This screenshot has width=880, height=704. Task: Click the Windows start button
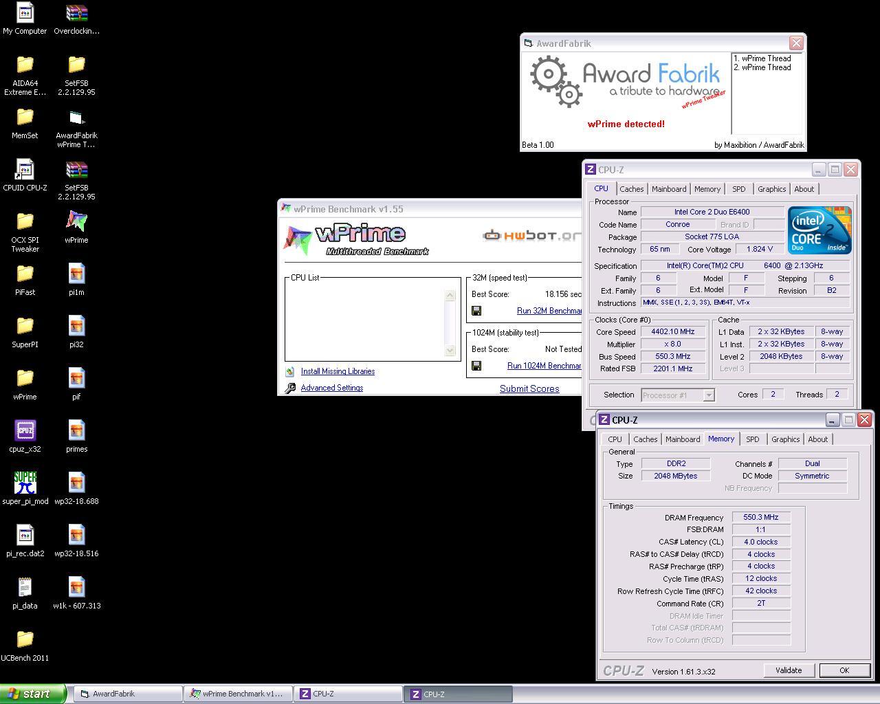point(33,694)
